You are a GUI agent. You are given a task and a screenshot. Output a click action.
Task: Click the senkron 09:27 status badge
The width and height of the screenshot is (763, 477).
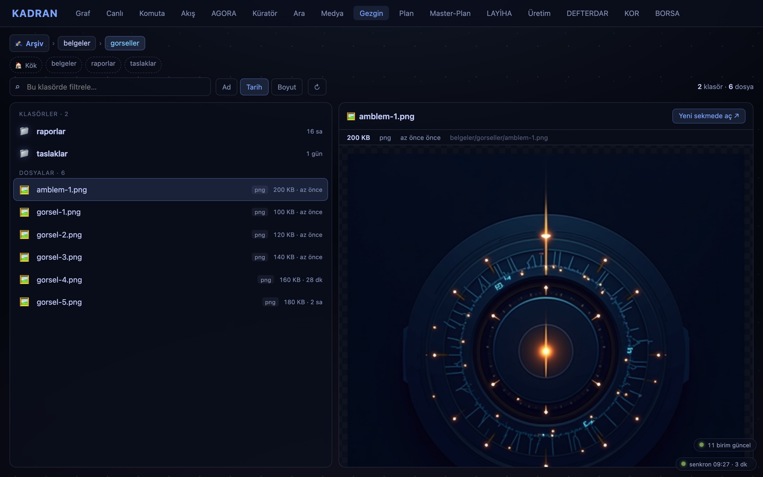pos(716,464)
